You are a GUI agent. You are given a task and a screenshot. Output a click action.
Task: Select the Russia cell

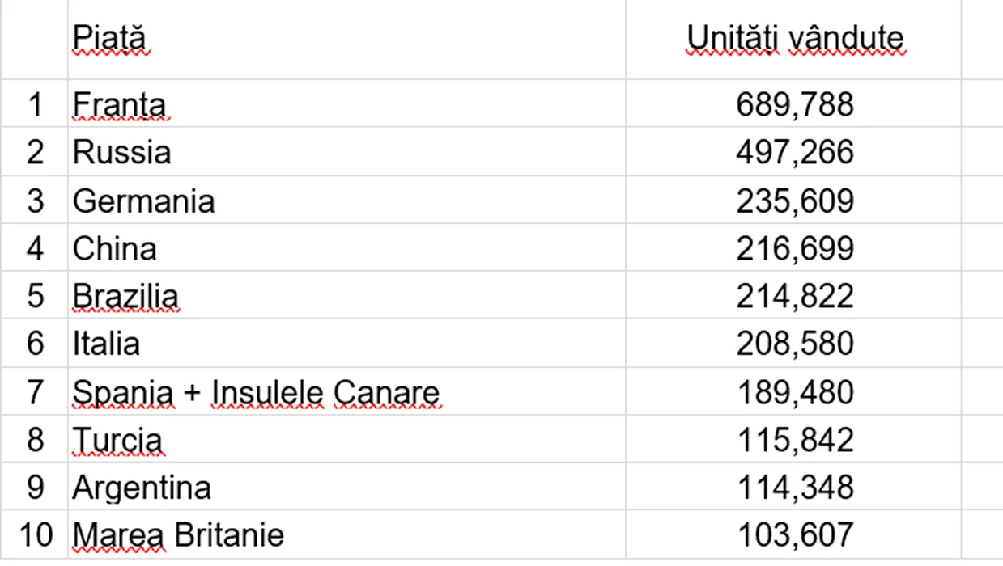click(x=346, y=151)
